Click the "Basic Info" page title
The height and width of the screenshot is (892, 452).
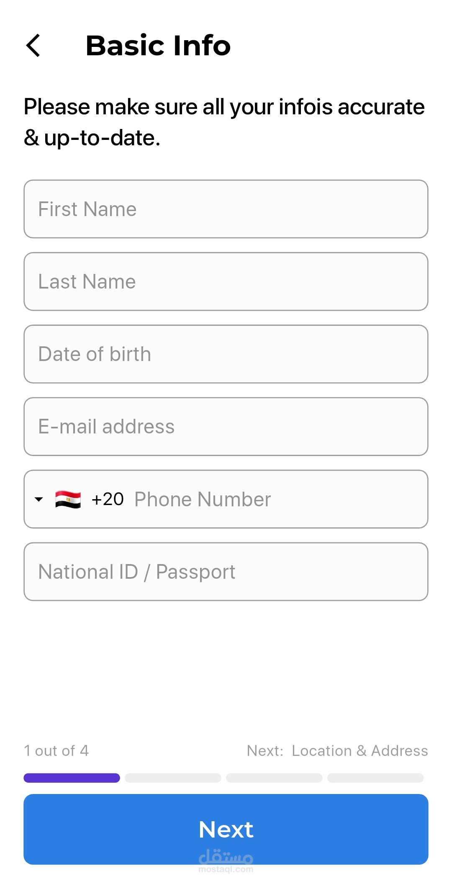click(158, 45)
